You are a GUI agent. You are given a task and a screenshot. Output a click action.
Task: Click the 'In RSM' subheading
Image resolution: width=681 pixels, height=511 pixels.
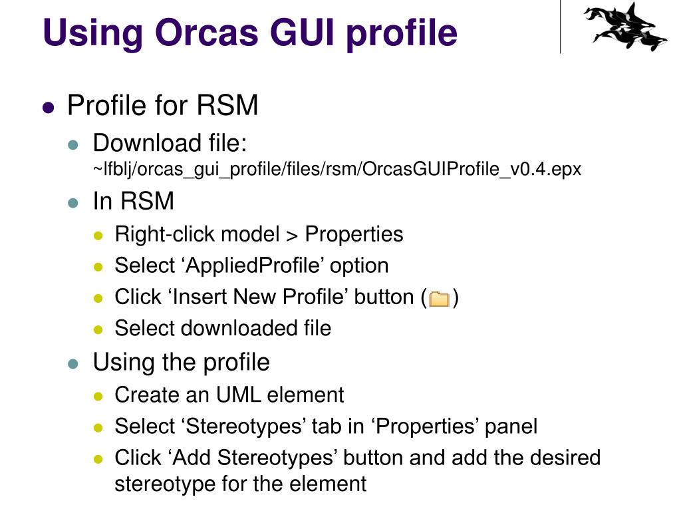pyautogui.click(x=133, y=201)
